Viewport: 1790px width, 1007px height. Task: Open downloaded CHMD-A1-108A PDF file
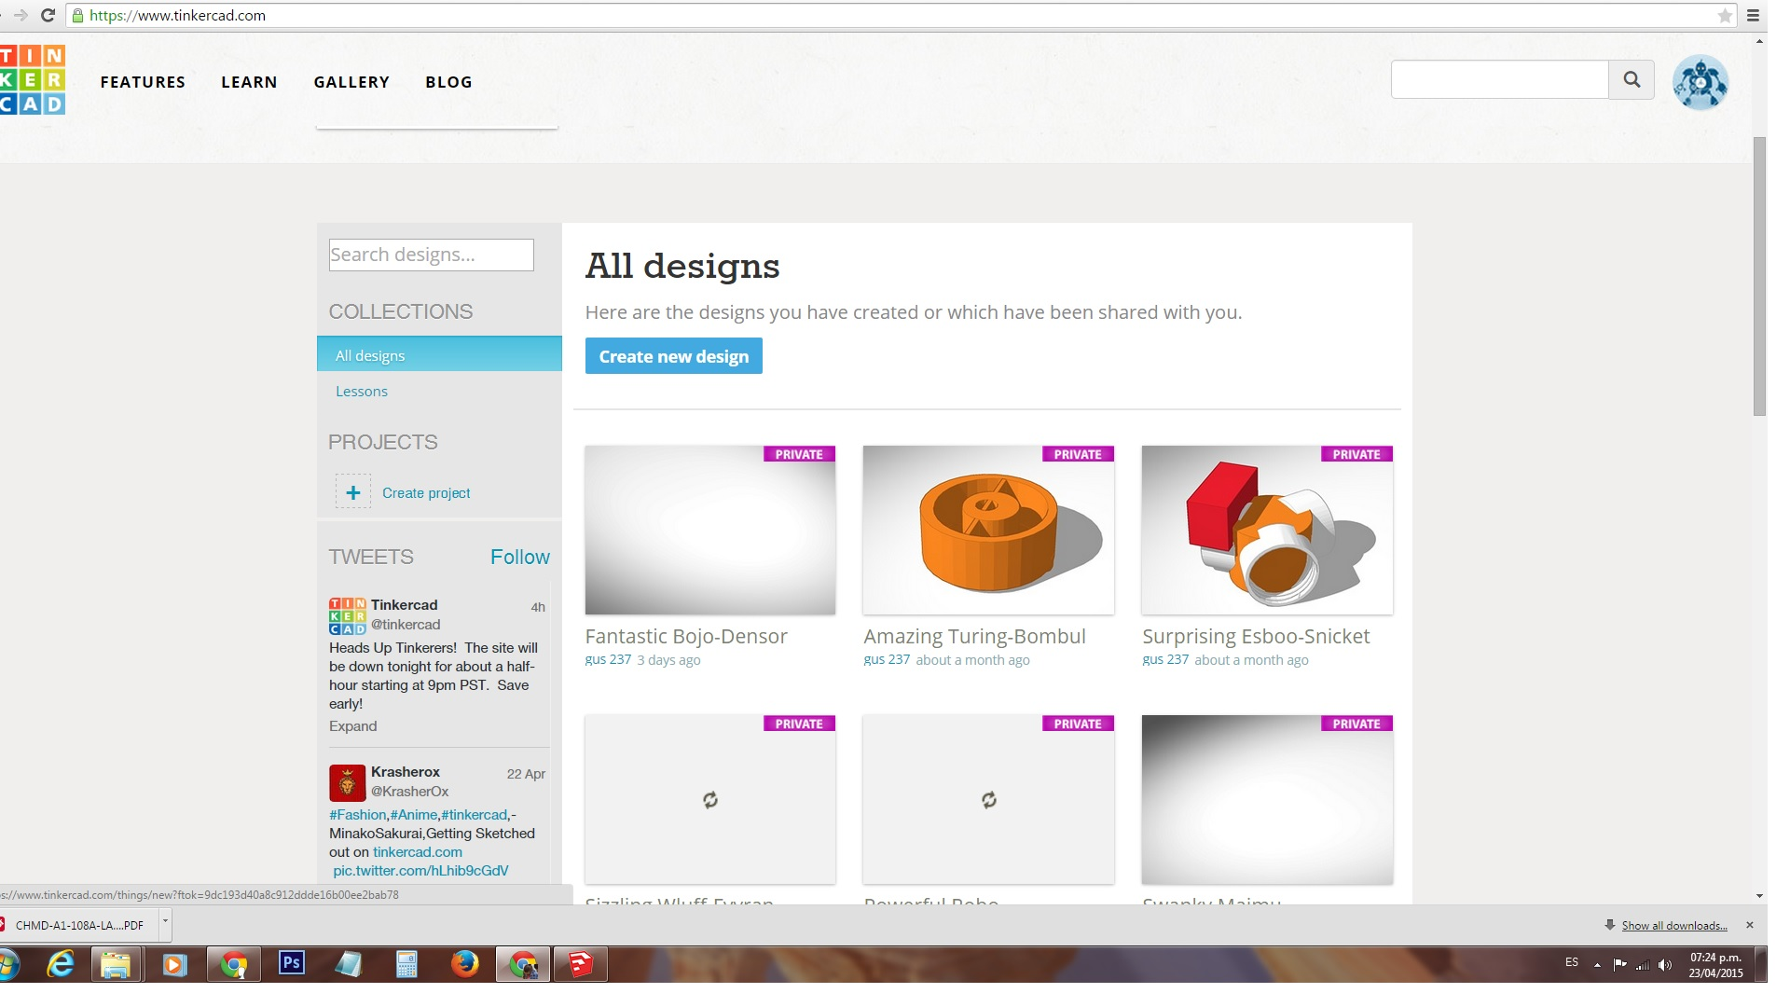[x=79, y=925]
